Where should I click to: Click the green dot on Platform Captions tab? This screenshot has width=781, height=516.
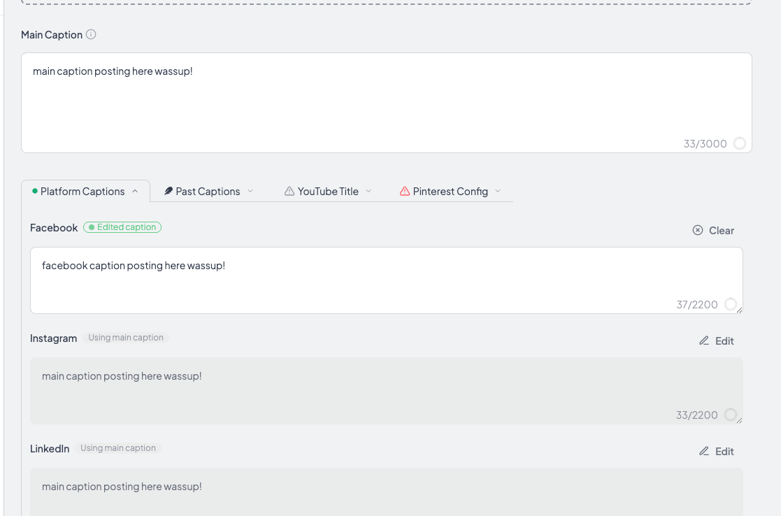(x=35, y=191)
